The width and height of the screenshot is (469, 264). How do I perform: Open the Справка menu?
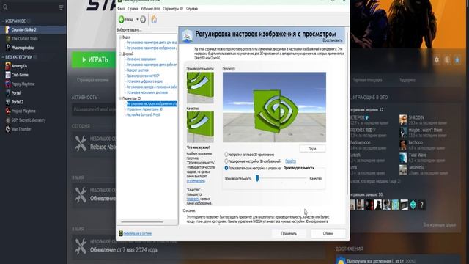click(192, 9)
